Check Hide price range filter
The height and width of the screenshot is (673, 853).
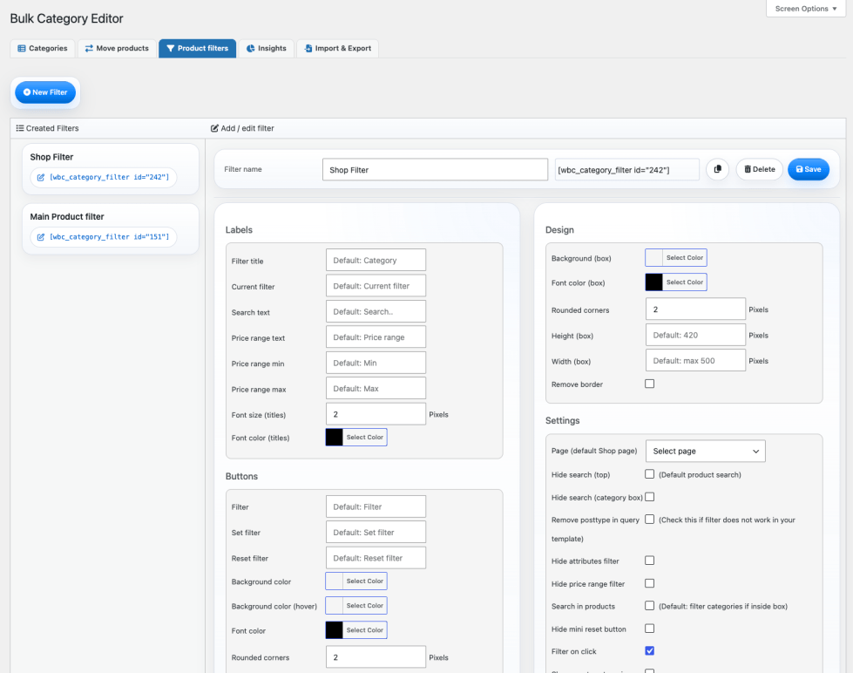click(x=649, y=583)
